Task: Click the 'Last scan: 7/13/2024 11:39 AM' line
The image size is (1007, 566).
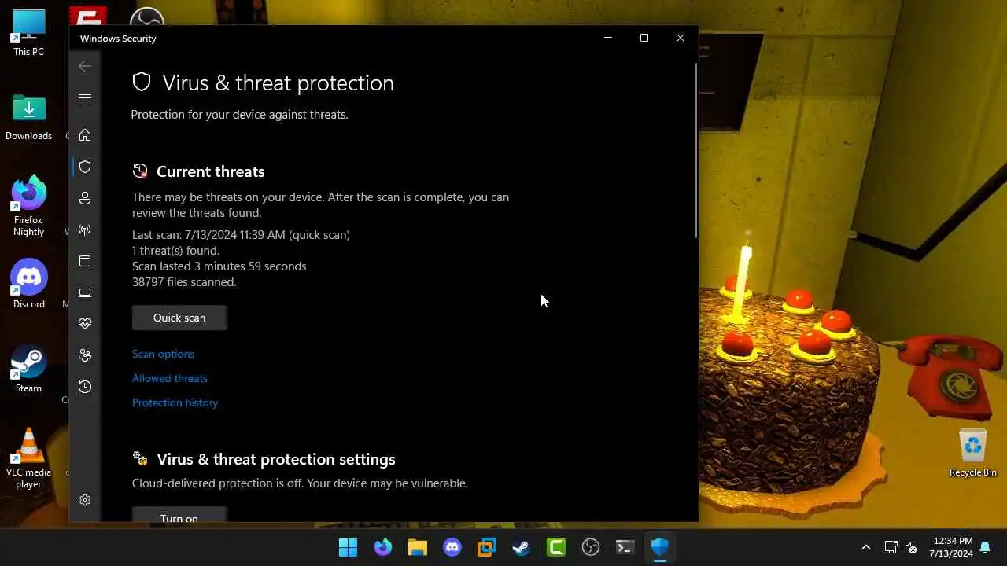Action: coord(241,235)
